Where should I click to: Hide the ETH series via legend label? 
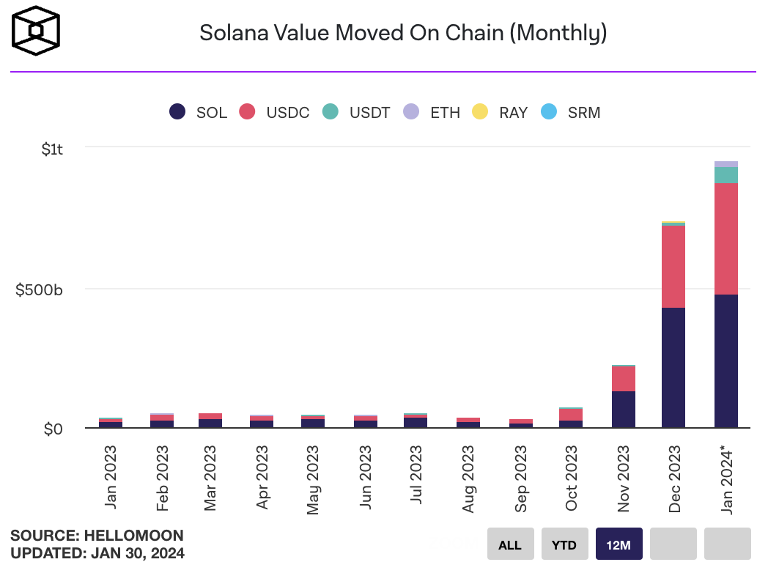pyautogui.click(x=445, y=113)
